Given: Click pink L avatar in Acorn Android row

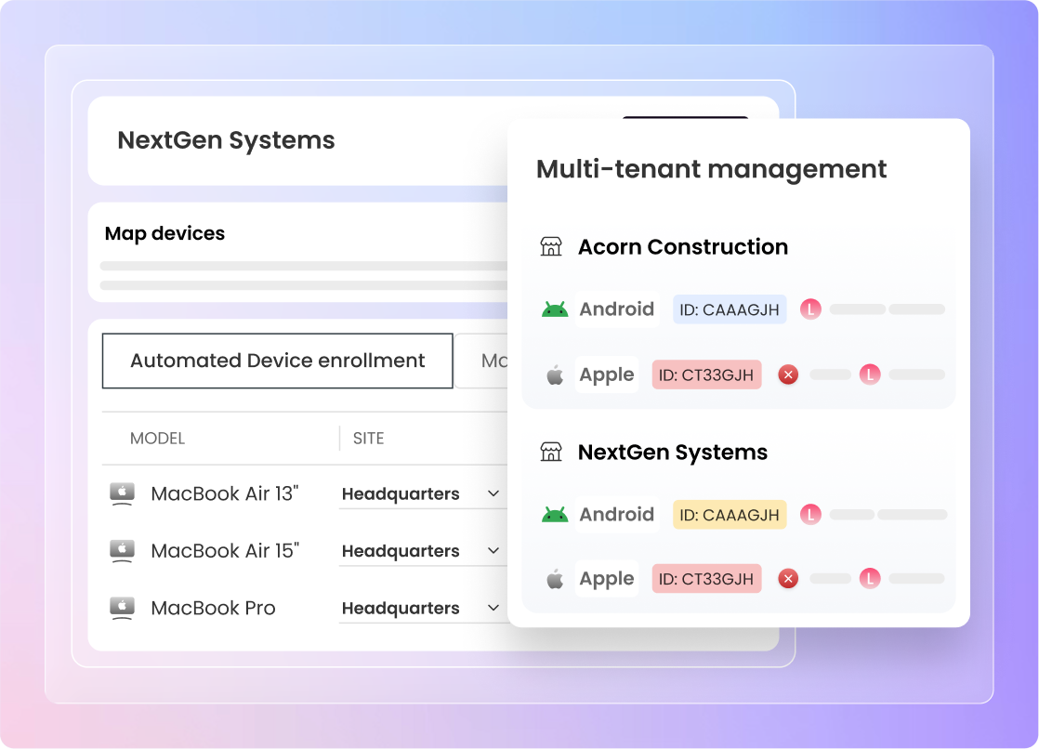Looking at the screenshot, I should 811,309.
